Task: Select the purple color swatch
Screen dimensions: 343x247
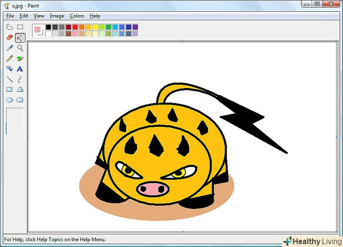Action: pos(135,27)
